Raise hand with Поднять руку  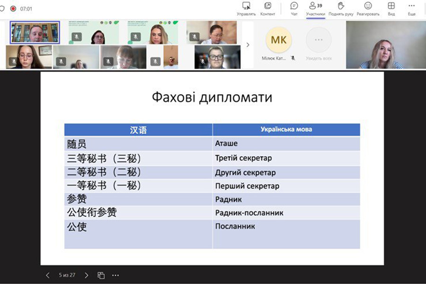[341, 9]
